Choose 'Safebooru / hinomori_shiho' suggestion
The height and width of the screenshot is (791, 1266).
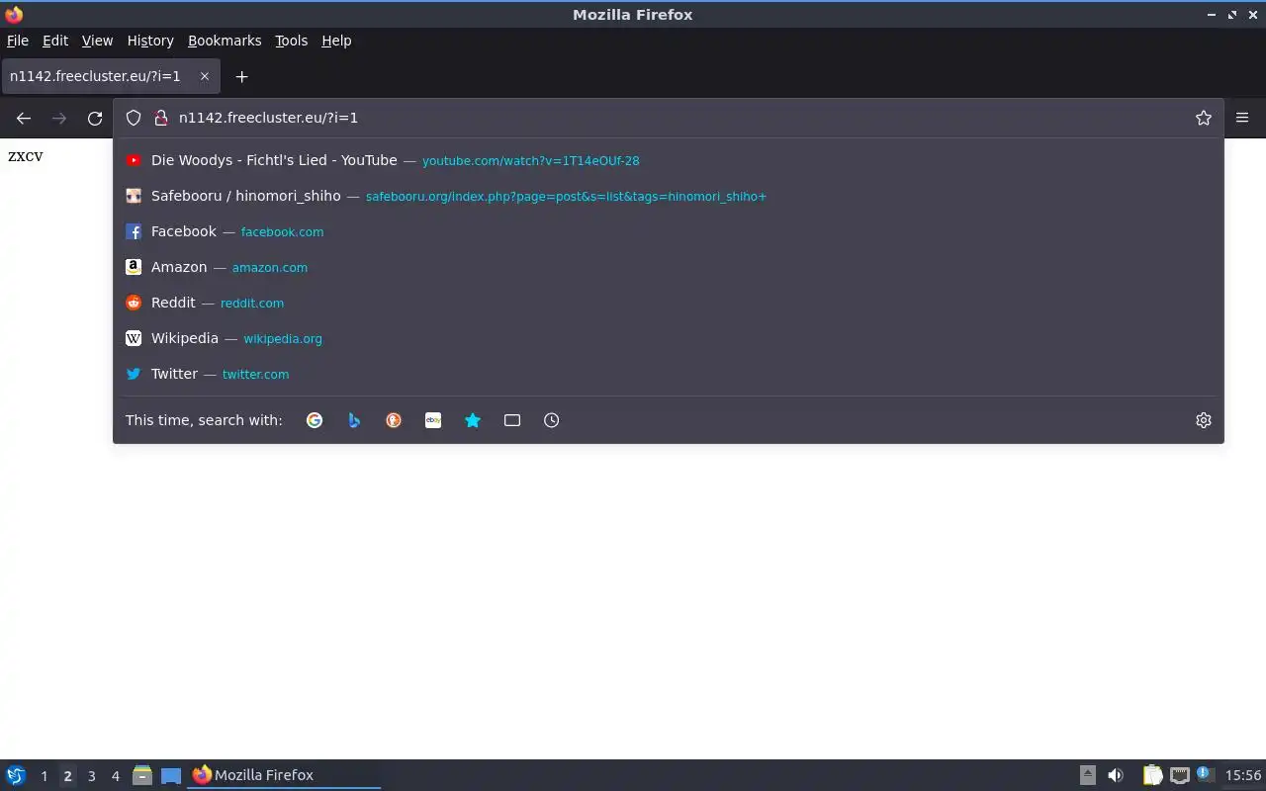point(669,196)
